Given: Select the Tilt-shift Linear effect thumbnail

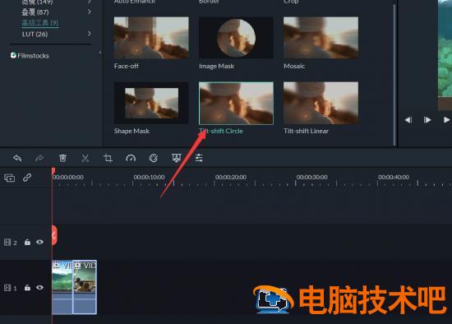Looking at the screenshot, I should 321,103.
